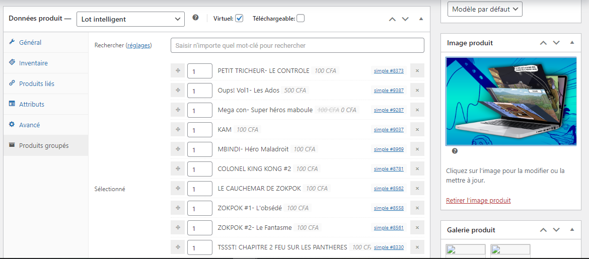Select the Attributs tab
Screen dimensions: 589x259
[31, 105]
